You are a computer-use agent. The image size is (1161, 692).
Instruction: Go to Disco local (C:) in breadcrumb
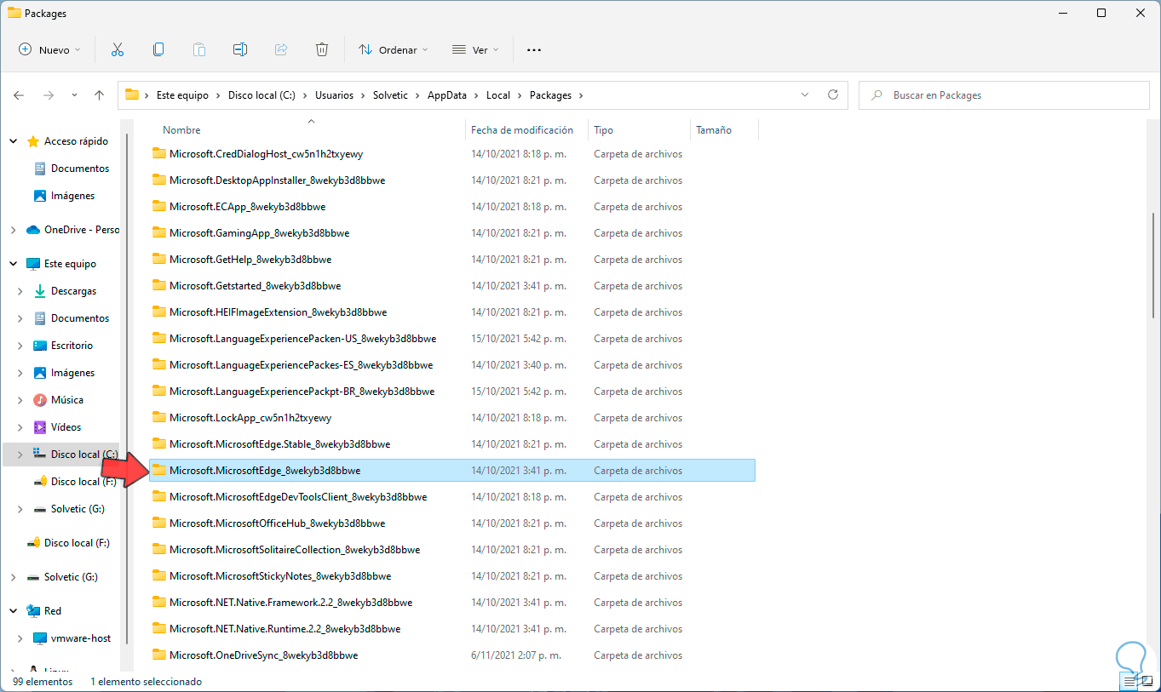(262, 95)
